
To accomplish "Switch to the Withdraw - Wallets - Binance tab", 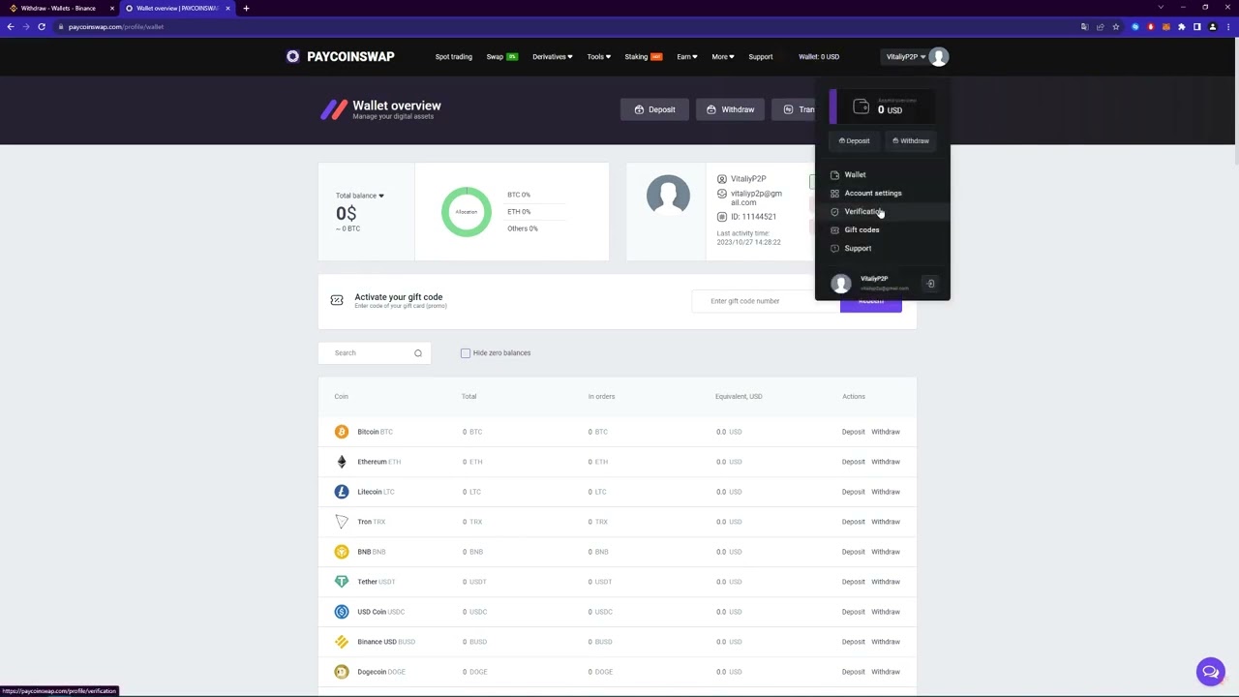I will pos(58,8).
